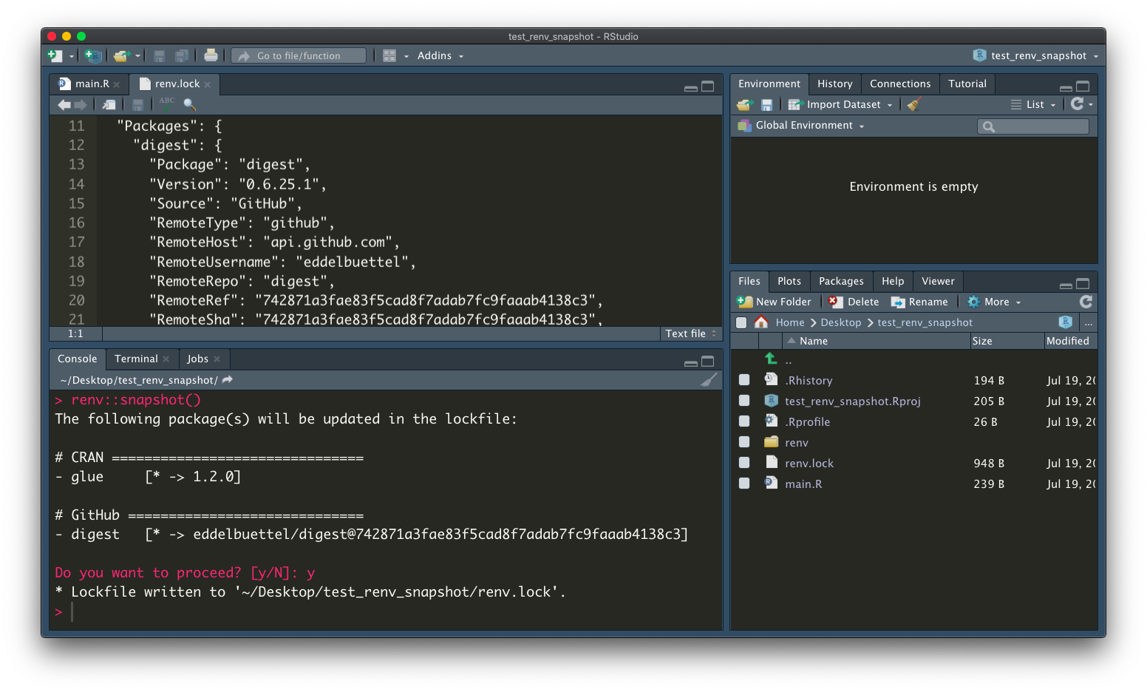Image resolution: width=1147 pixels, height=692 pixels.
Task: Check the test_renv_snapshot.Rproj checkbox
Action: [x=744, y=401]
